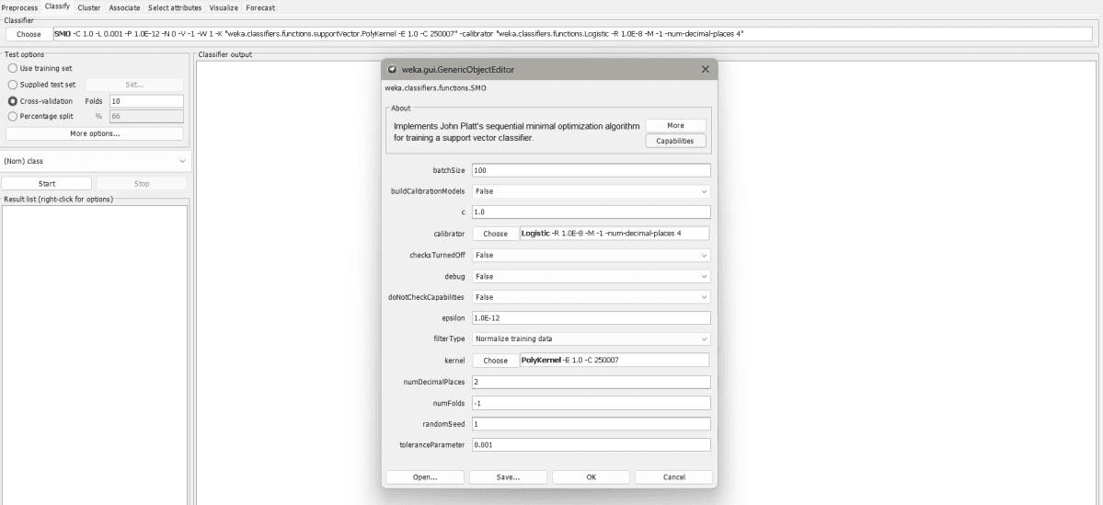Go to the Visualize tab

pos(224,7)
